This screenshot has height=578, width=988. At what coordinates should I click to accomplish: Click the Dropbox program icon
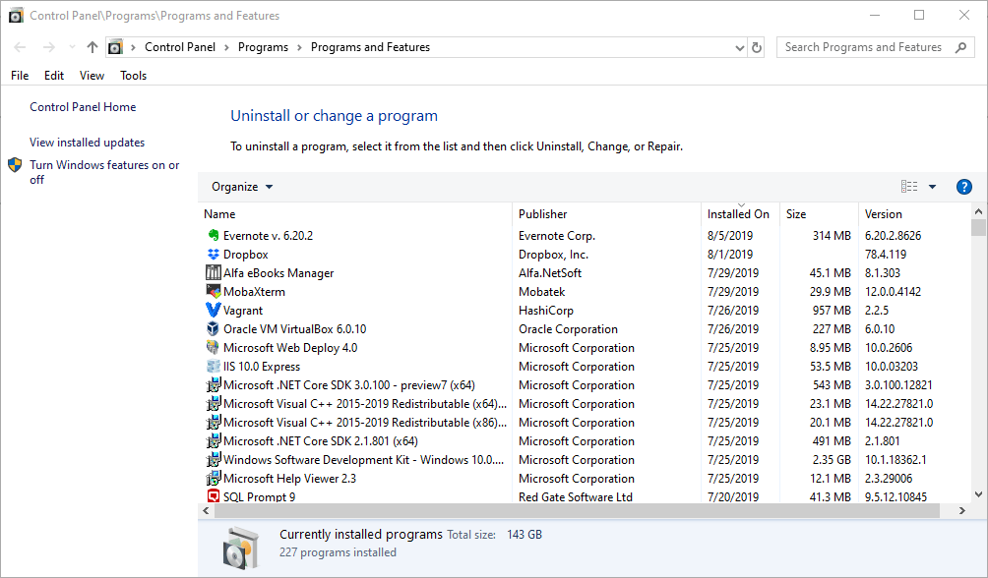click(x=213, y=255)
